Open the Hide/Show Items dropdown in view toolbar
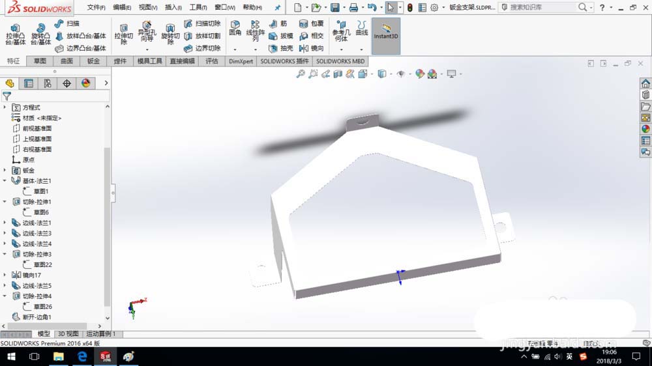Viewport: 652px width, 366px height. point(409,74)
